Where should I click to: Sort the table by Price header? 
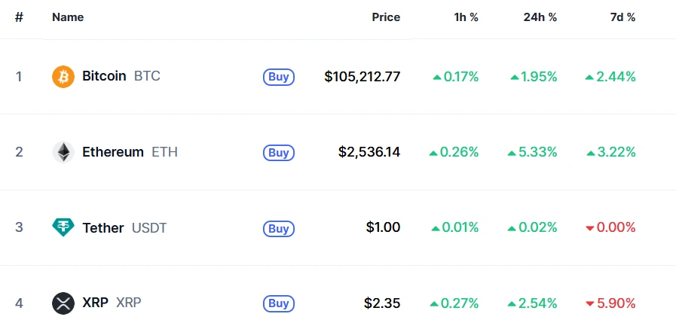pos(386,17)
